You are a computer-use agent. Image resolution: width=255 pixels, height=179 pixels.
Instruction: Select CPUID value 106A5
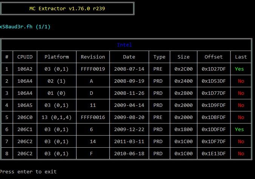tap(25, 105)
